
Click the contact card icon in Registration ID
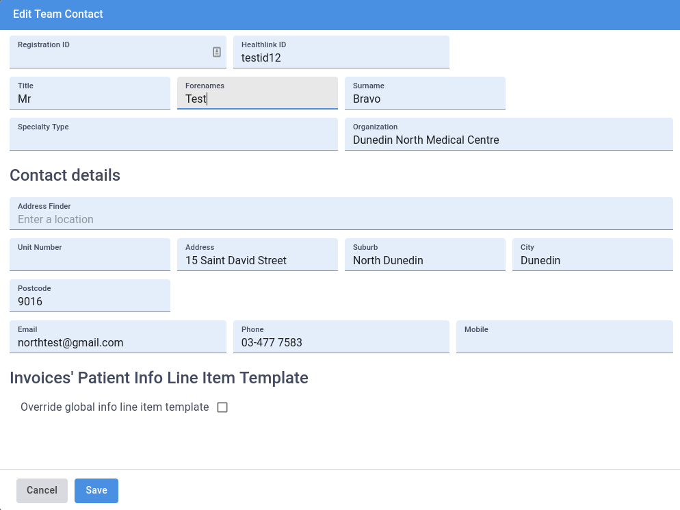[x=217, y=52]
